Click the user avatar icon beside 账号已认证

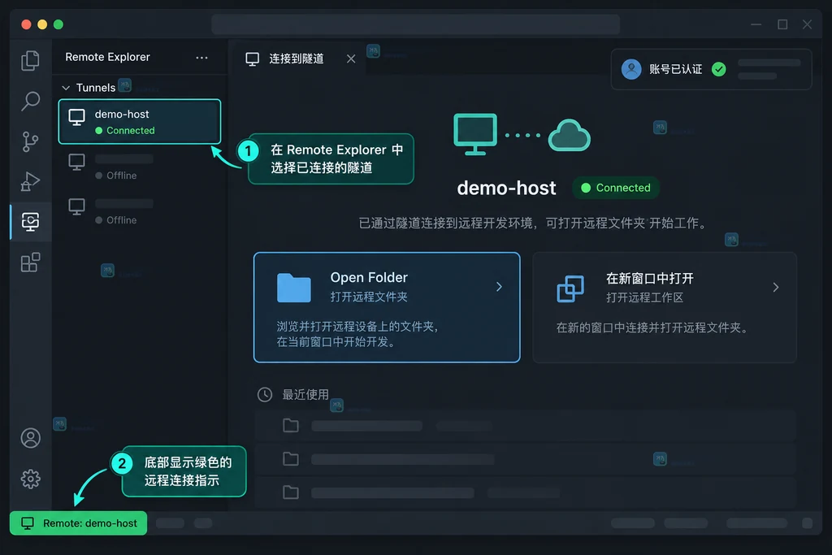click(630, 69)
